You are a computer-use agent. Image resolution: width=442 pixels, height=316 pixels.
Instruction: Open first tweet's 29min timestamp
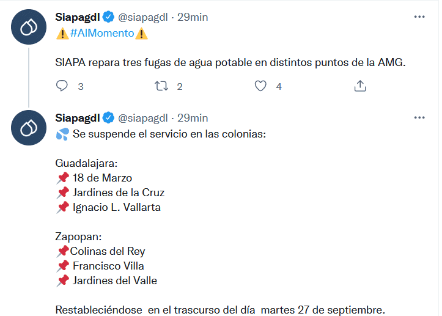point(193,17)
